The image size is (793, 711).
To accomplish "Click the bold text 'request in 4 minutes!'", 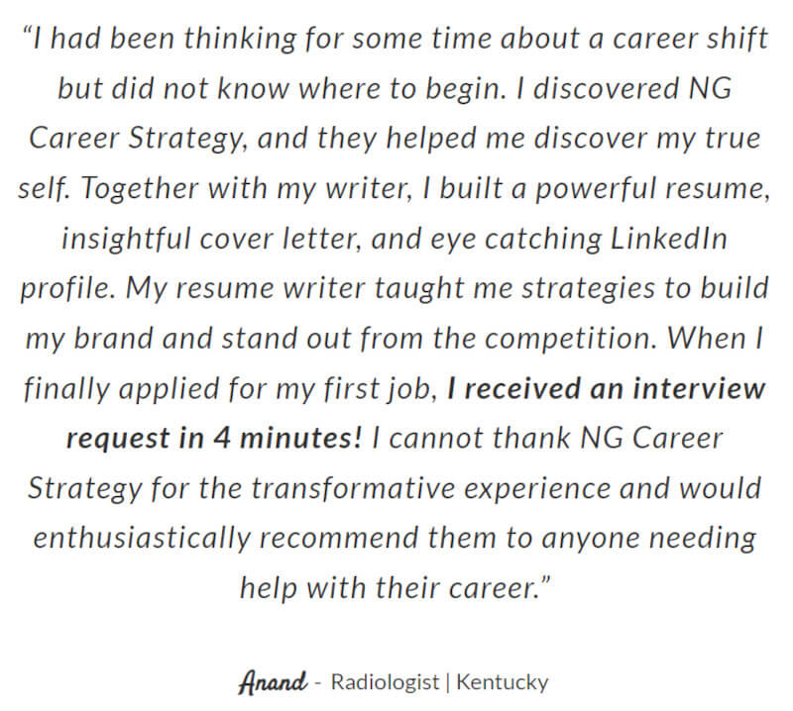I will 214,438.
